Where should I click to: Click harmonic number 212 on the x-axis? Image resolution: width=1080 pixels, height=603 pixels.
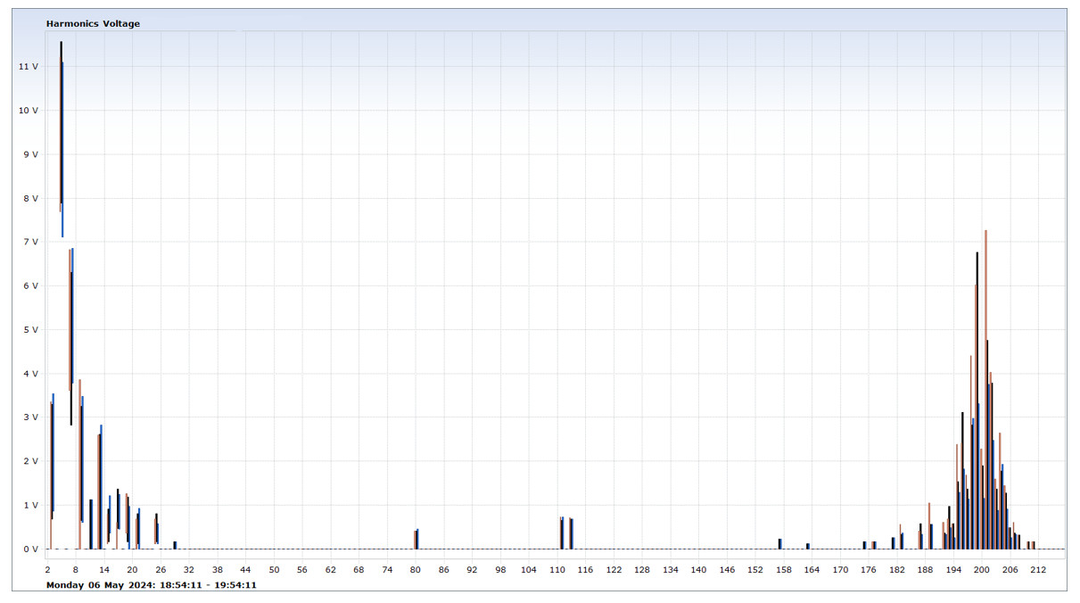pyautogui.click(x=1038, y=569)
